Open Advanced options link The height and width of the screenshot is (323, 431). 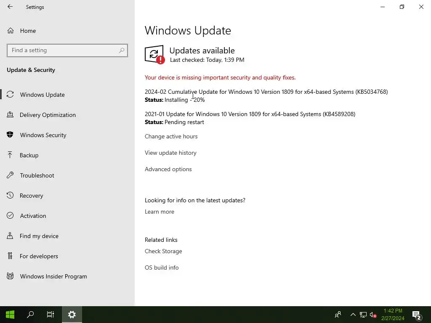click(x=168, y=169)
